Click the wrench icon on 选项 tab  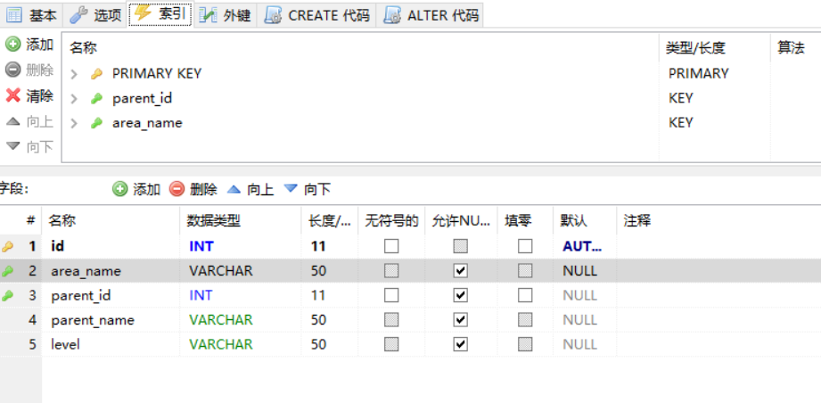point(78,15)
